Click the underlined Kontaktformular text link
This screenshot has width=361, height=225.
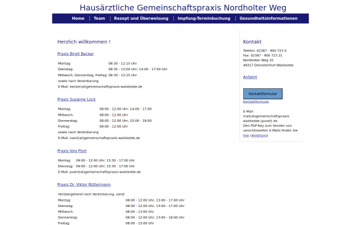point(256,101)
